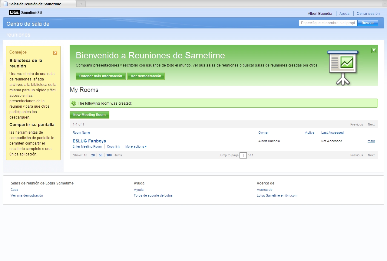
Task: Click the Not Accessed cell
Action: tap(332, 141)
